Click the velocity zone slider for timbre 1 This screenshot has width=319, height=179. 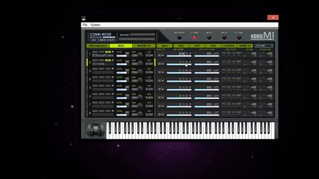tap(207, 56)
